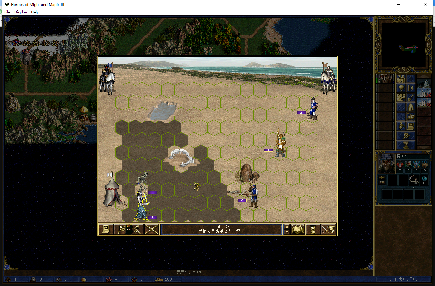Screen dimensions: 435x286
Task: Click mercury resource count 3
Action: point(41,279)
